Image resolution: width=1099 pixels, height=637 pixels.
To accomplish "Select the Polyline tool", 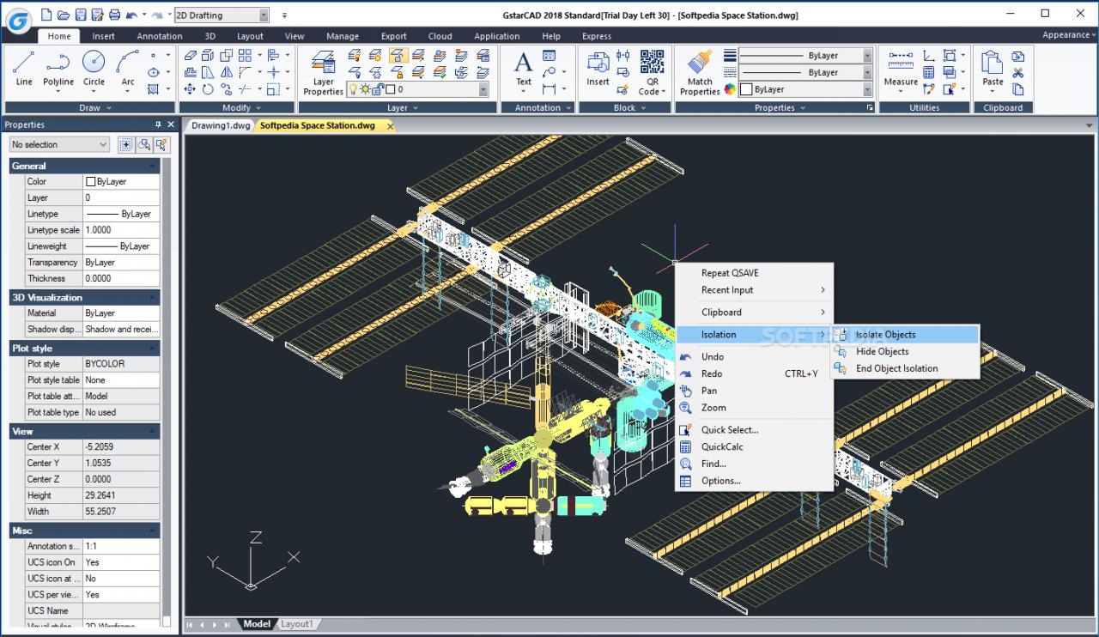I will coord(58,67).
